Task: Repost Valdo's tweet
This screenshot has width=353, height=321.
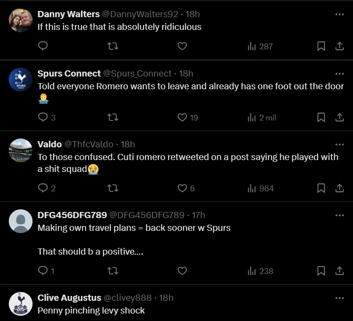Action: [x=113, y=188]
